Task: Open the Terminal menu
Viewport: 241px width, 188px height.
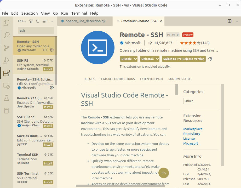Action: coord(79,13)
